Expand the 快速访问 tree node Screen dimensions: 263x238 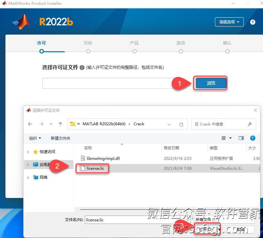(x=28, y=152)
